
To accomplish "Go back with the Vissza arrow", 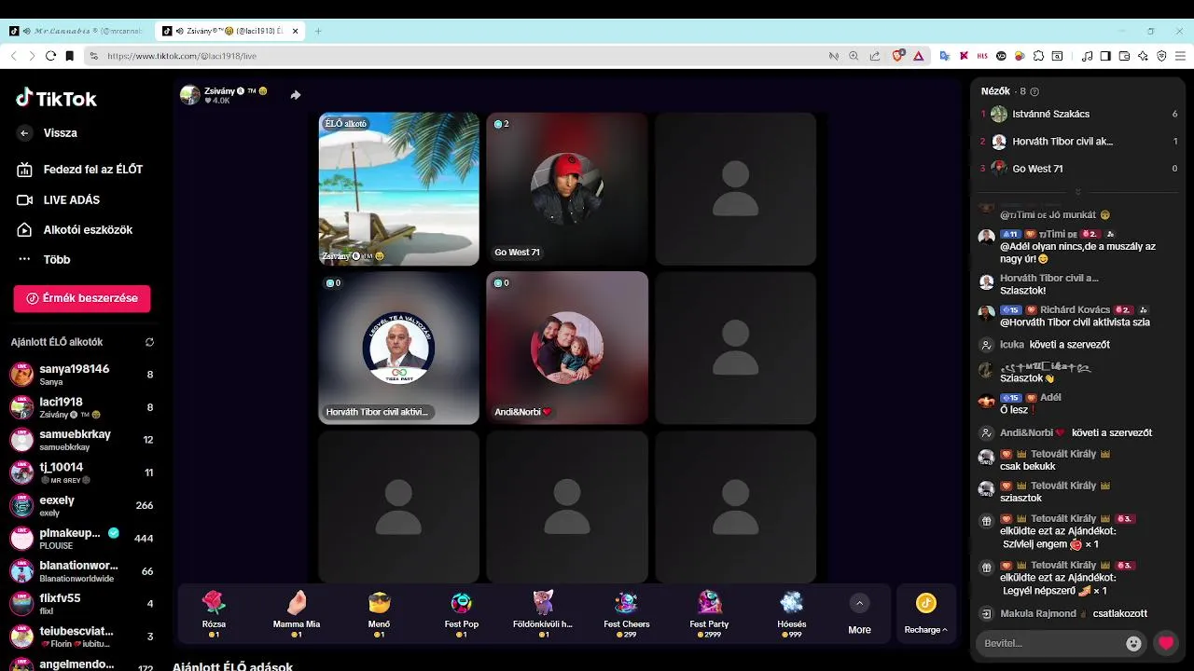I will click(x=24, y=133).
